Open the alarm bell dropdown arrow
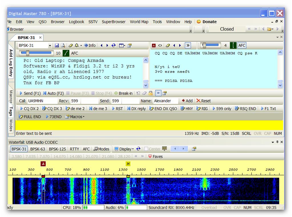The height and width of the screenshot is (217, 292). pos(81,46)
